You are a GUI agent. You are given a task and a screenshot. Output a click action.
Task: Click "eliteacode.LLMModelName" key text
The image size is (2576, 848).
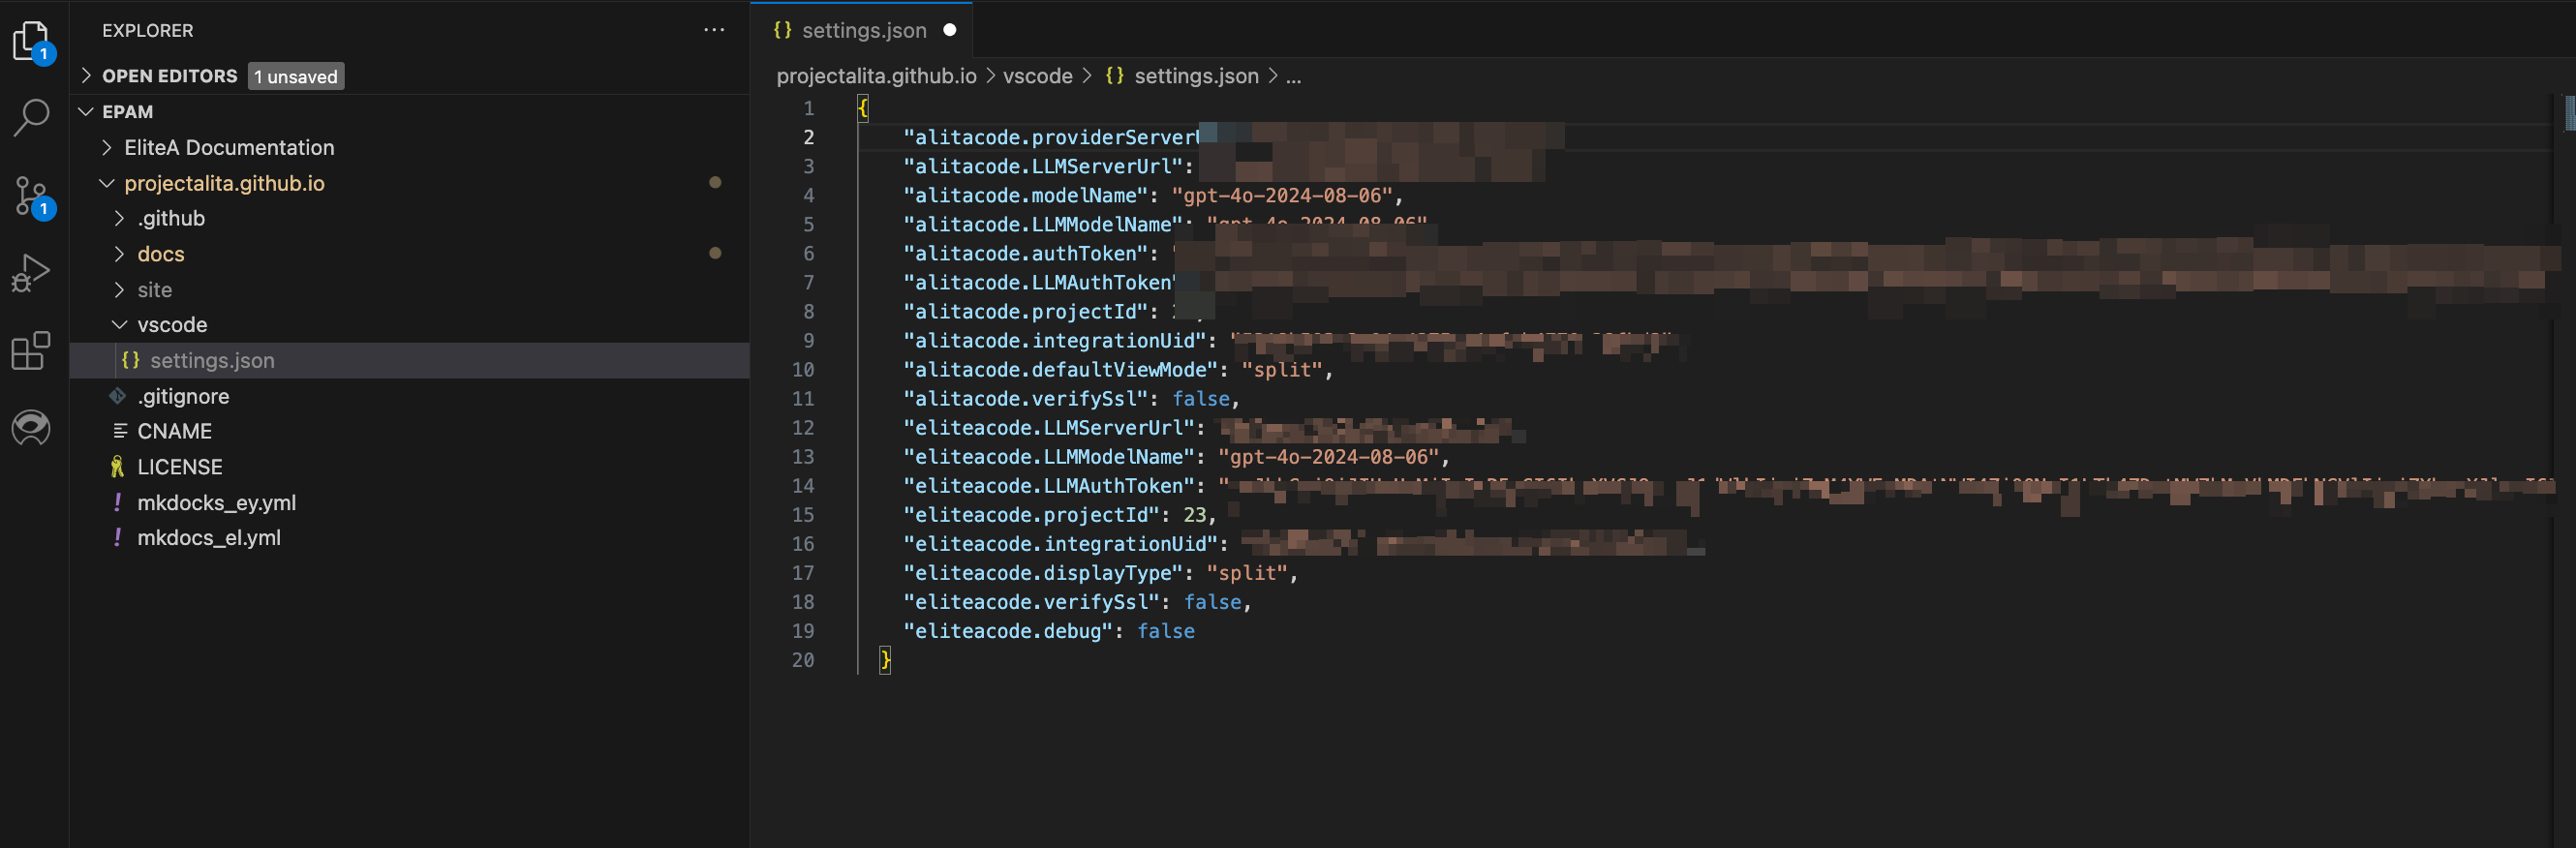[1049, 457]
